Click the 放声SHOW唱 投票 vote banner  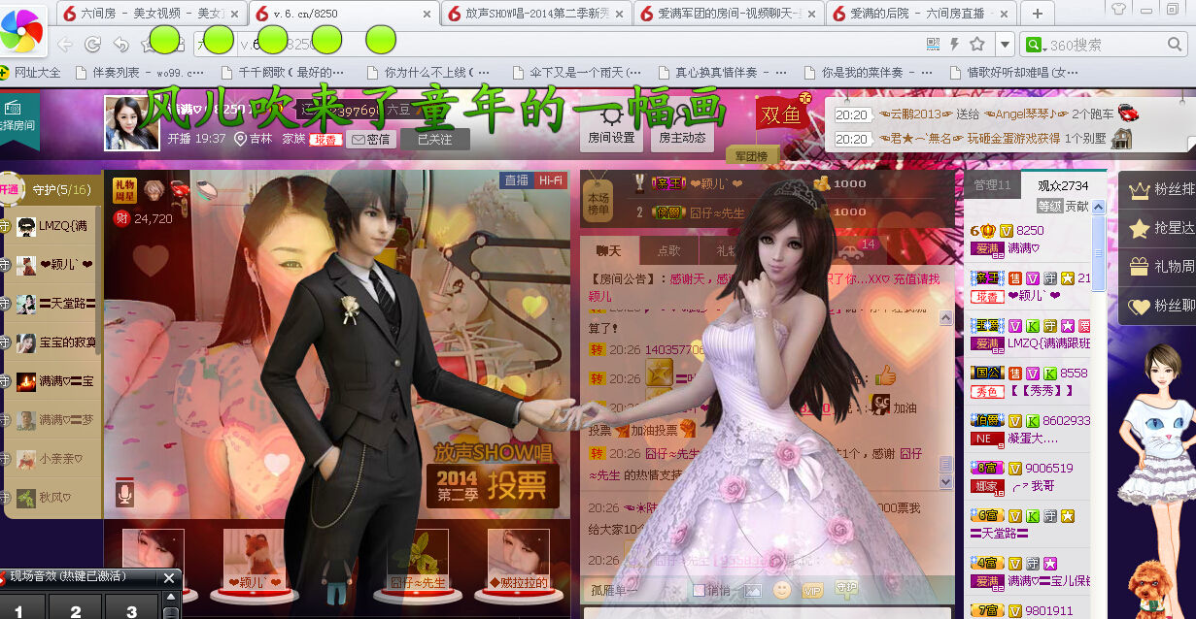point(494,474)
